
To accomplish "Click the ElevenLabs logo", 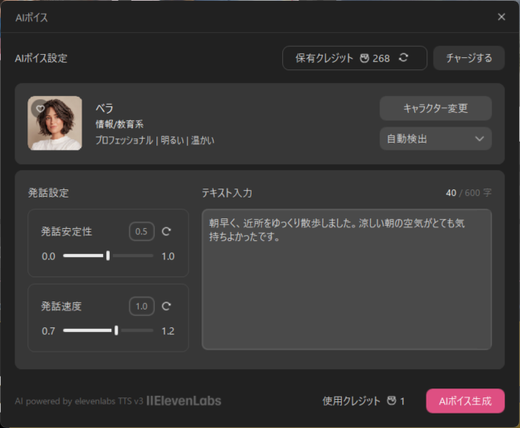I will [x=184, y=401].
